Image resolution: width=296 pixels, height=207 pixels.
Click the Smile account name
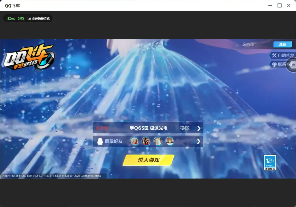pyautogui.click(x=248, y=44)
